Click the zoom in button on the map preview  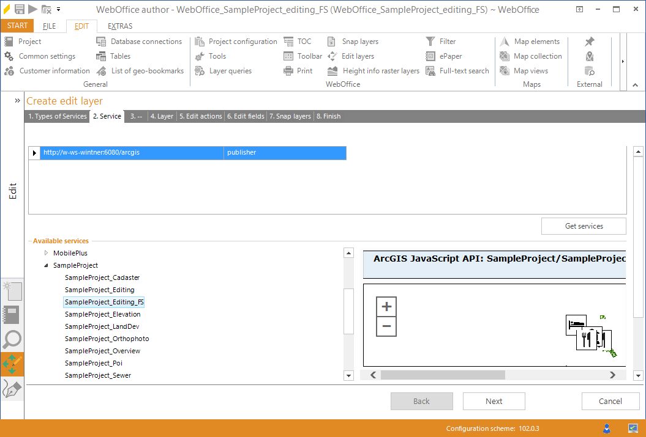[x=386, y=306]
